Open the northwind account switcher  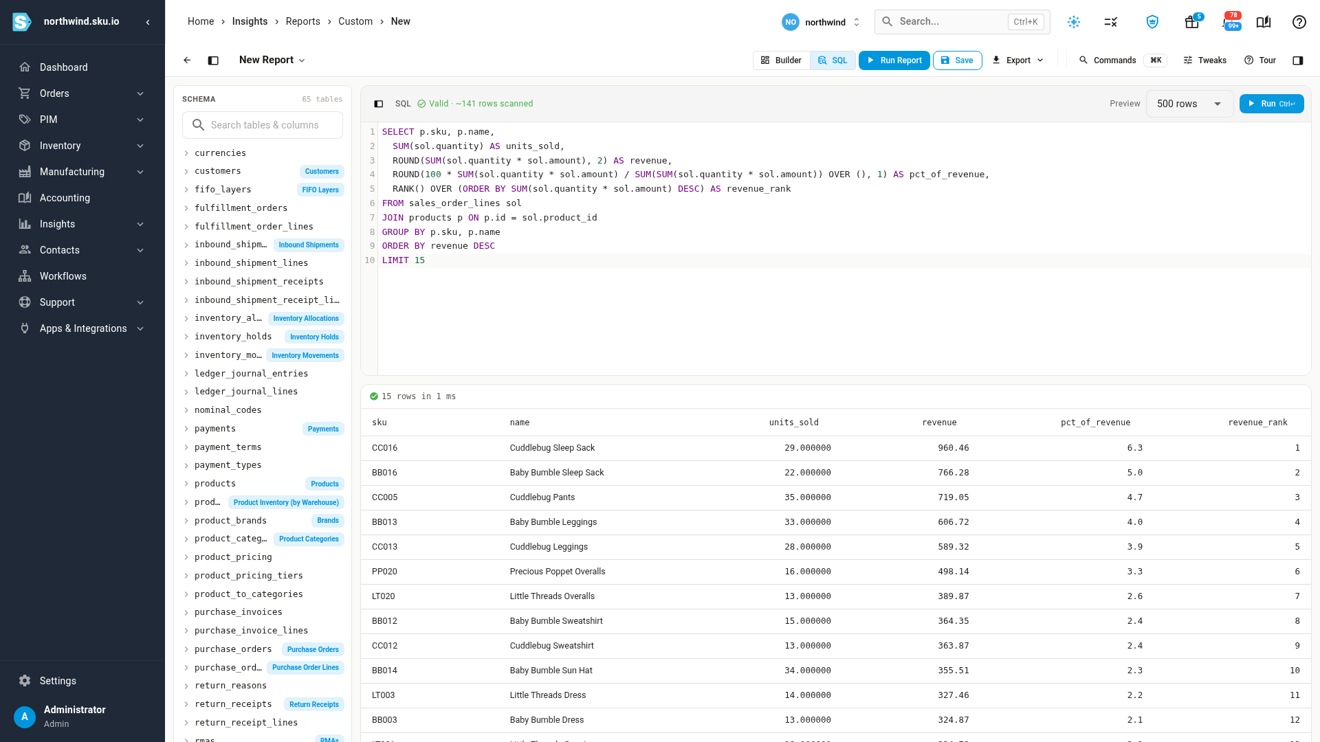(x=822, y=22)
